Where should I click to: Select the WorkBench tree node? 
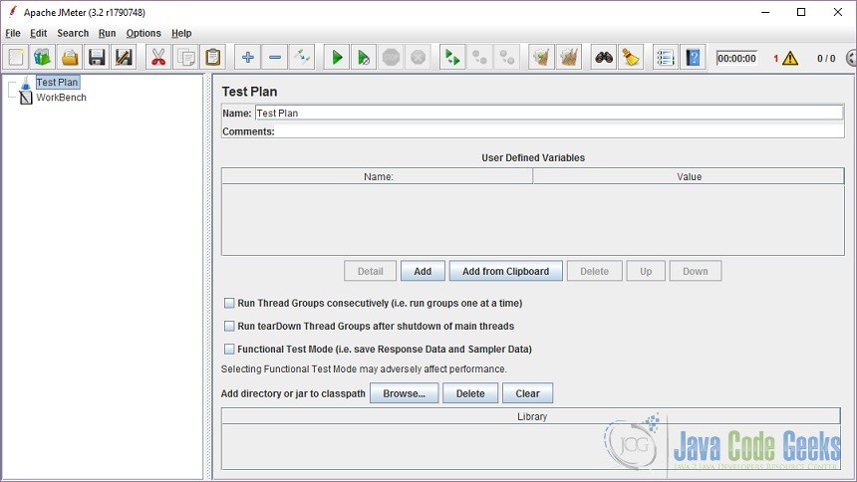[61, 98]
